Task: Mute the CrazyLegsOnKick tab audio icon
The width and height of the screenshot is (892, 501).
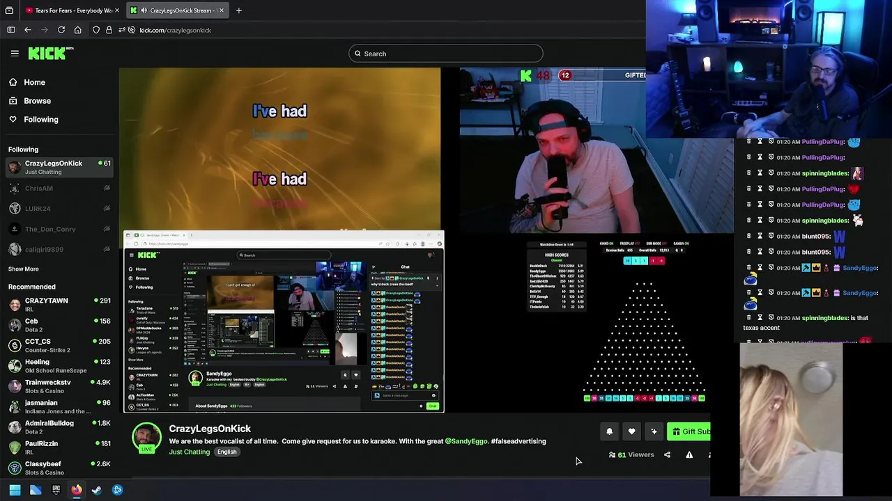Action: pos(144,10)
